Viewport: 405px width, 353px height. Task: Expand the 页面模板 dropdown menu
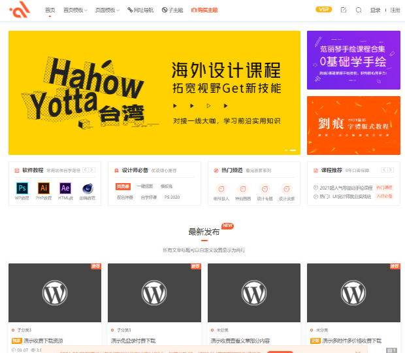107,10
